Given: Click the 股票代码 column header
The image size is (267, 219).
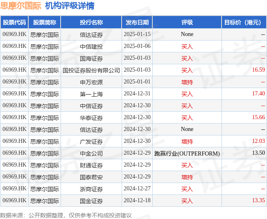Looking at the screenshot, I should click(14, 22).
